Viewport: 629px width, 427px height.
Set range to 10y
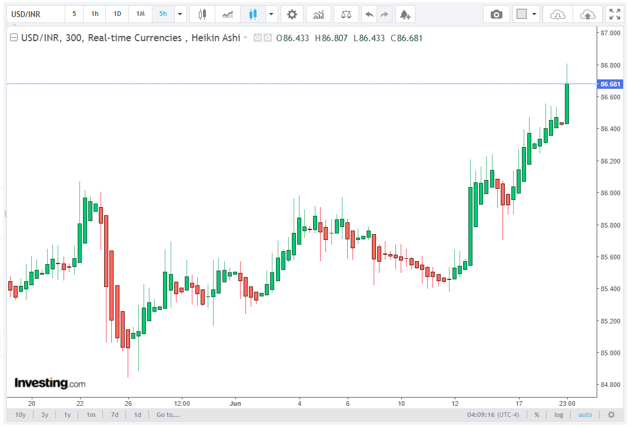(x=21, y=415)
